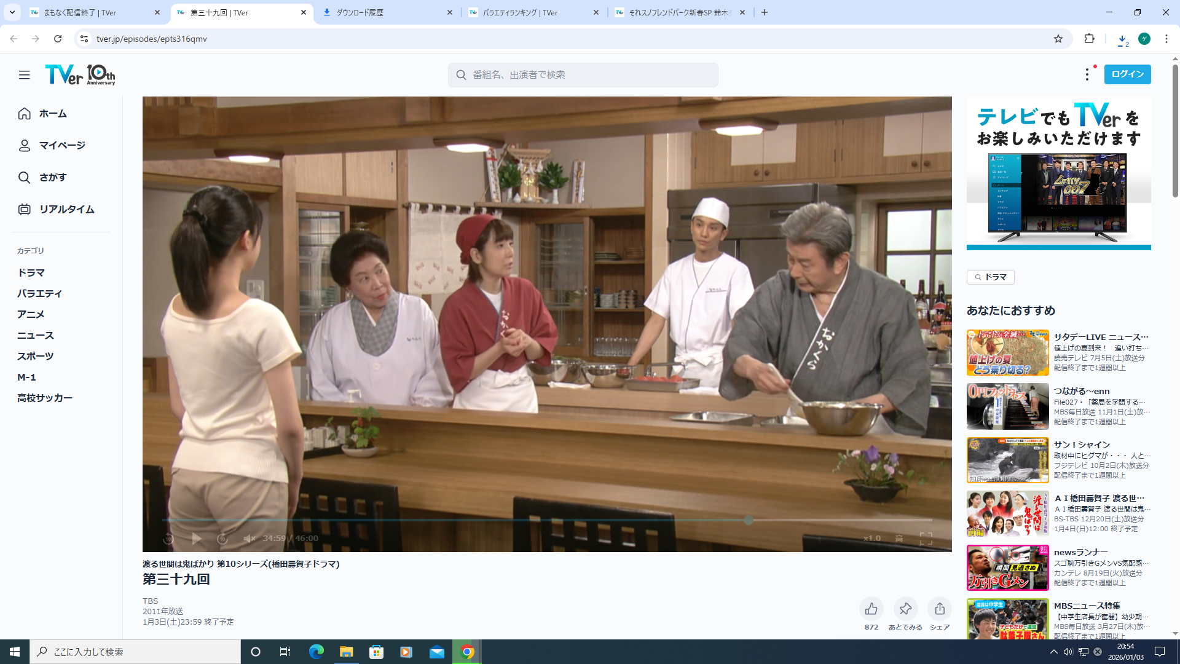Open リアルタイム in the sidebar
Image resolution: width=1180 pixels, height=664 pixels.
click(x=66, y=210)
